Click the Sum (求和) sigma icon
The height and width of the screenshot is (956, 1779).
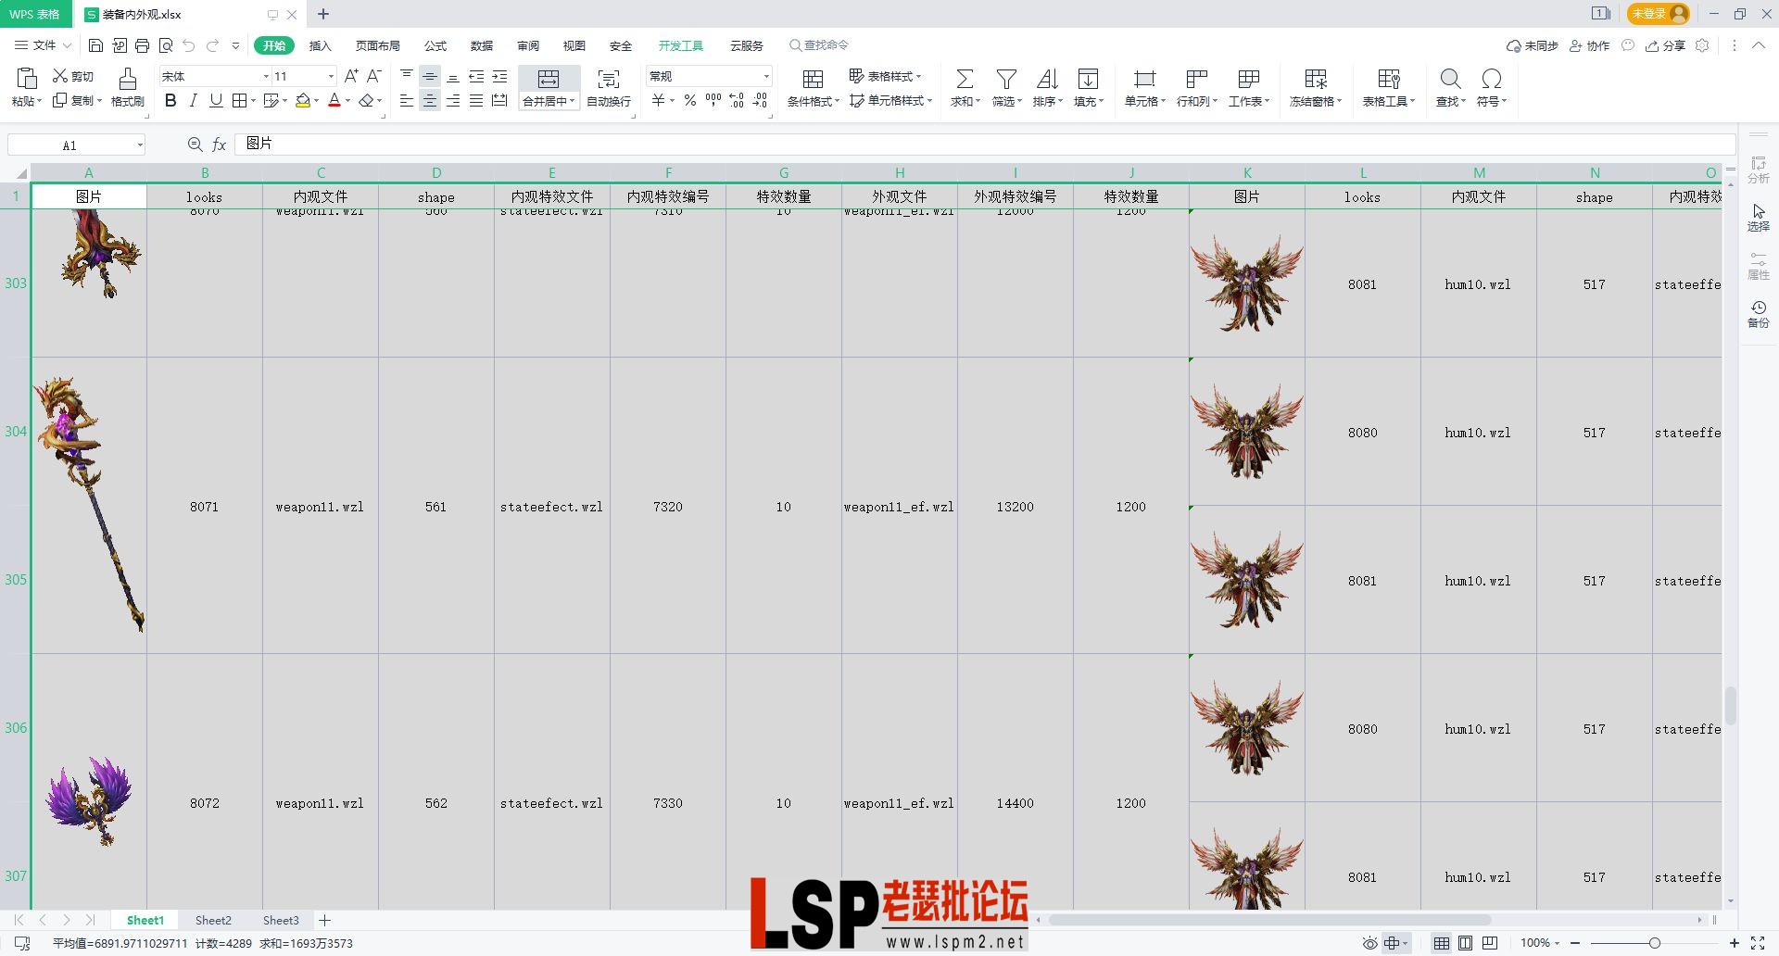click(965, 79)
